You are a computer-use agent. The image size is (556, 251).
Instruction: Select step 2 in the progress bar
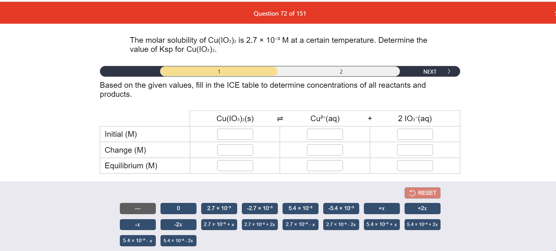pos(341,71)
